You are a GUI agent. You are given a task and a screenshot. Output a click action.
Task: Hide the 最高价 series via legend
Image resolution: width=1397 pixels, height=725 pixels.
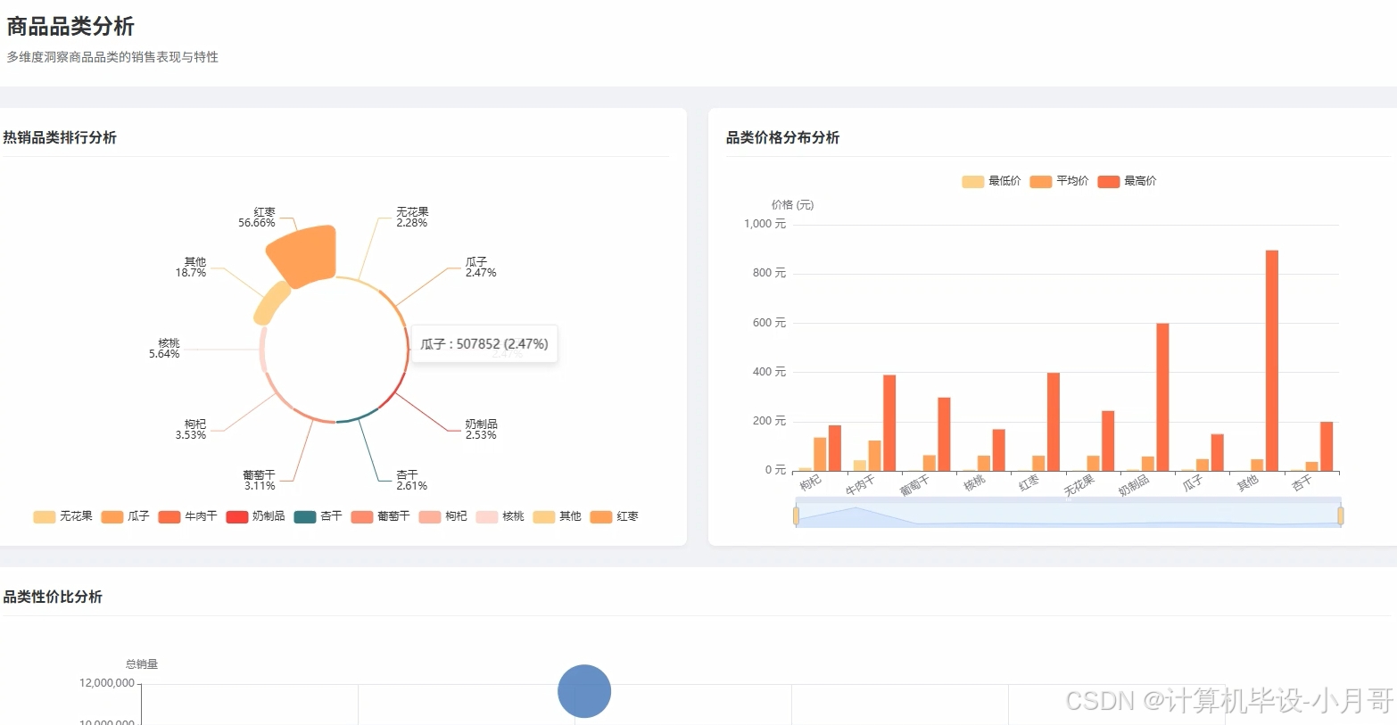(x=1127, y=181)
